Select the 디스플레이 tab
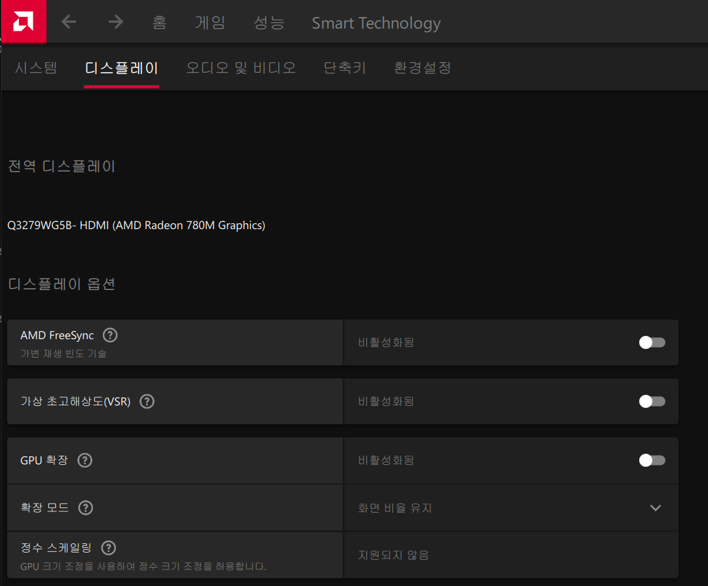 (121, 68)
